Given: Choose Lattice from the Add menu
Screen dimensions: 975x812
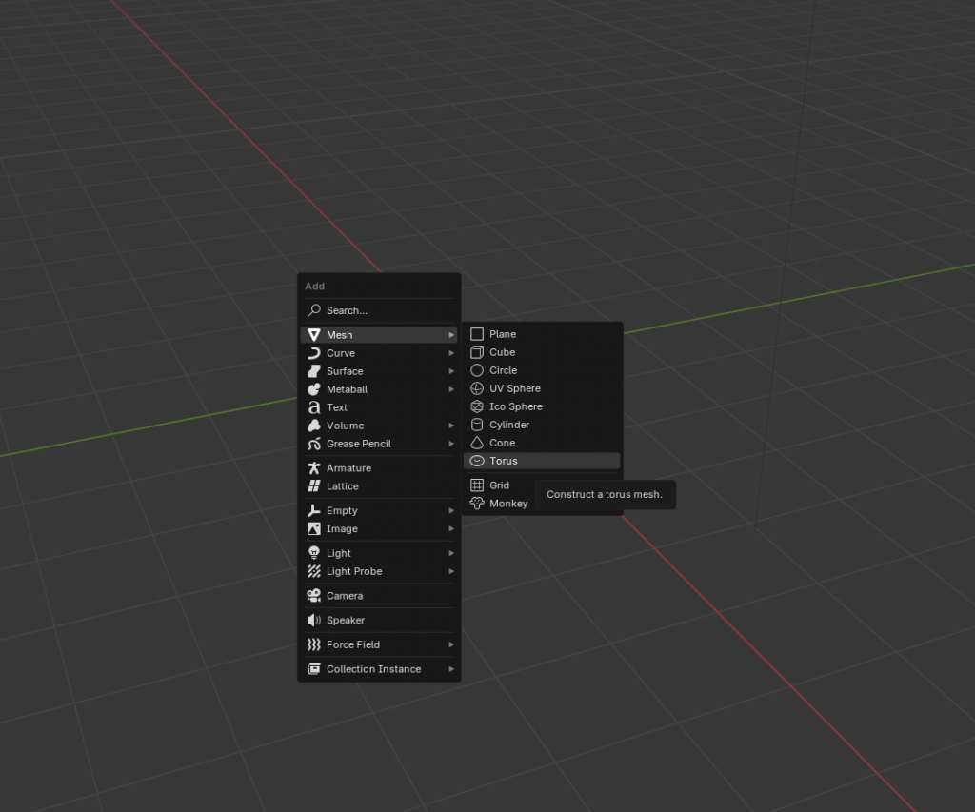Looking at the screenshot, I should coord(342,486).
